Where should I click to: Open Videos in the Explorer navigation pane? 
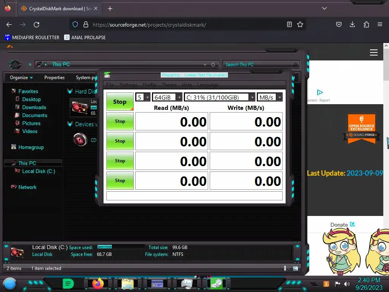(x=30, y=131)
